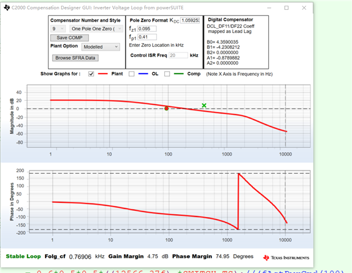Click the fp1 pole frequency field
The image size is (352, 273).
tap(147, 37)
